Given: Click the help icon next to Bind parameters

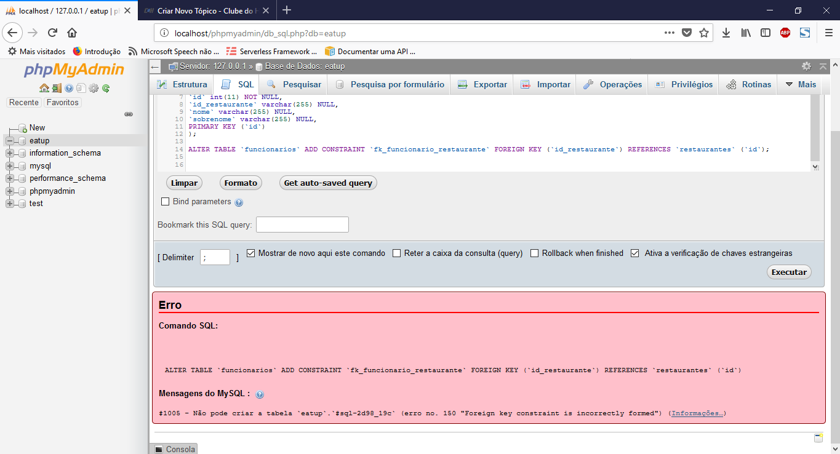Looking at the screenshot, I should coord(239,202).
